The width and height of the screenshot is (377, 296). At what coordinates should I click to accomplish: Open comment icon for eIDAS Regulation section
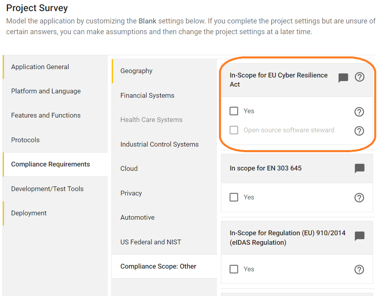tap(359, 236)
